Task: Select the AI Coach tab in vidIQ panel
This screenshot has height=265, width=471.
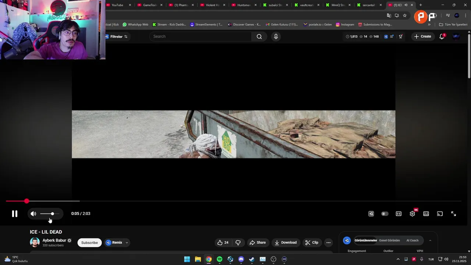Action: pyautogui.click(x=412, y=240)
